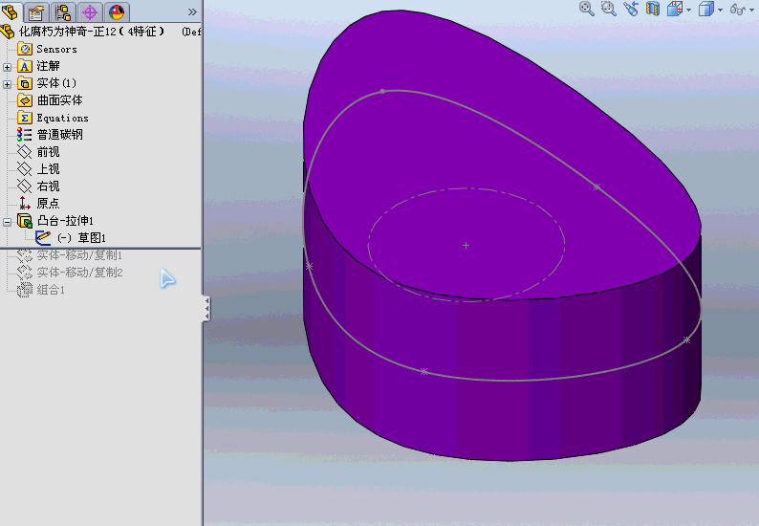Restore the Previous View
The width and height of the screenshot is (759, 526).
631,9
